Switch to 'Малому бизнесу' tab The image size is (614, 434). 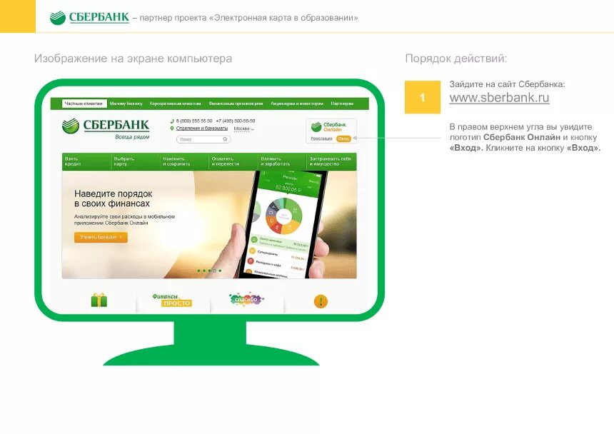126,104
